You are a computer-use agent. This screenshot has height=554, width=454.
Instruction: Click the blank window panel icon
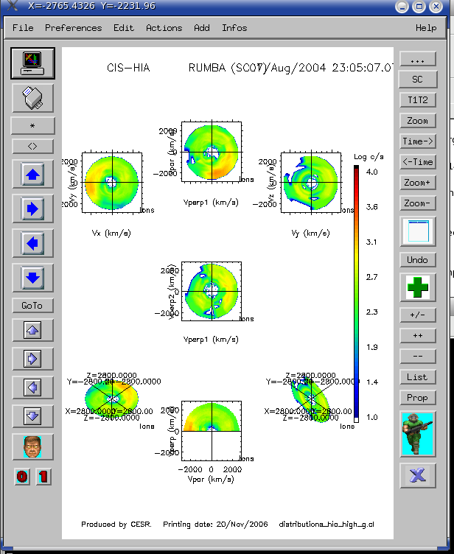coord(417,231)
